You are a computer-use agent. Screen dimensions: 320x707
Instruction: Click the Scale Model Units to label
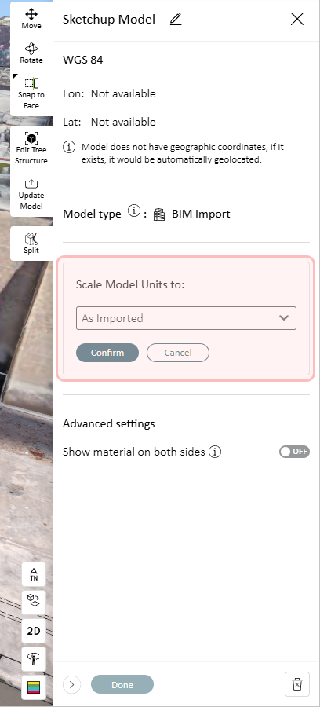point(130,284)
